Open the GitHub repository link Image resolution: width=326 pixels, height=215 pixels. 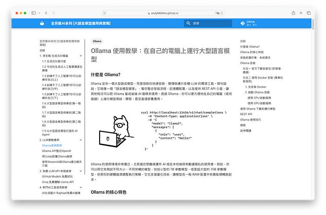click(249, 23)
